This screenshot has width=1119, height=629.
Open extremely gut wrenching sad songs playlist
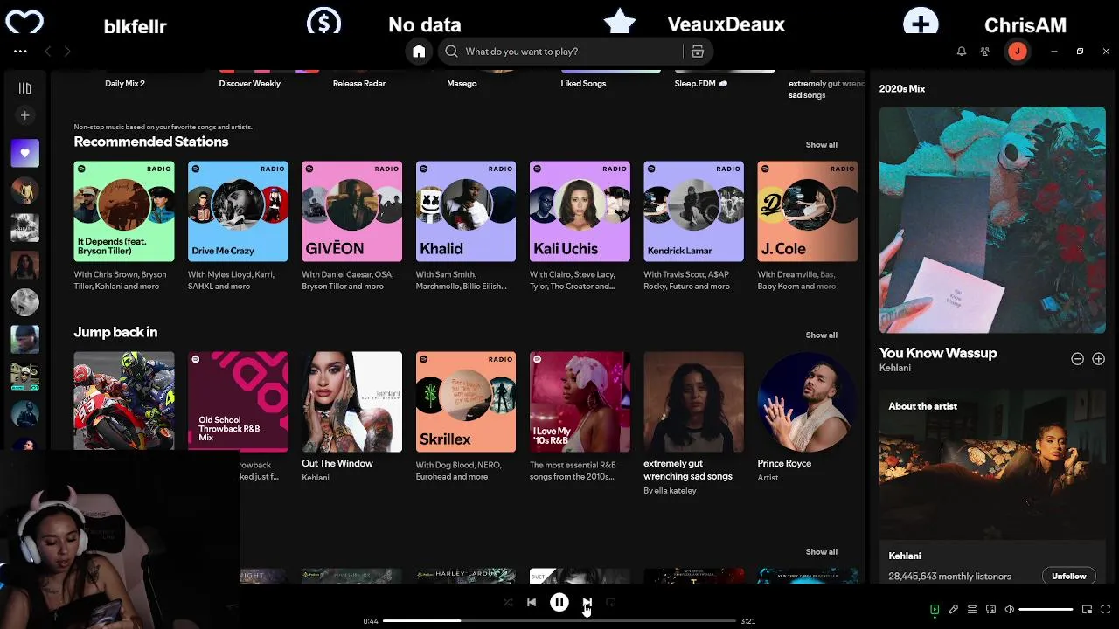click(693, 402)
